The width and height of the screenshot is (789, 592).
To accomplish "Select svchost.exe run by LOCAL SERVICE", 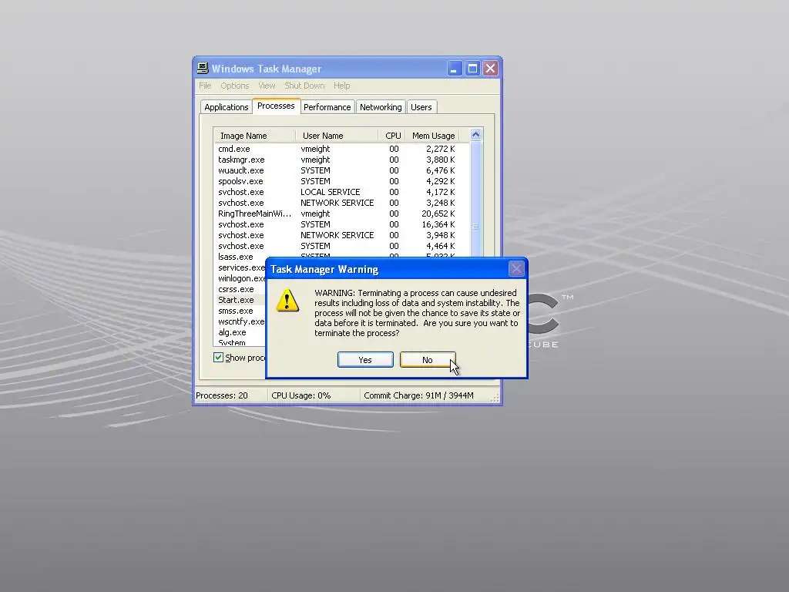I will (341, 192).
